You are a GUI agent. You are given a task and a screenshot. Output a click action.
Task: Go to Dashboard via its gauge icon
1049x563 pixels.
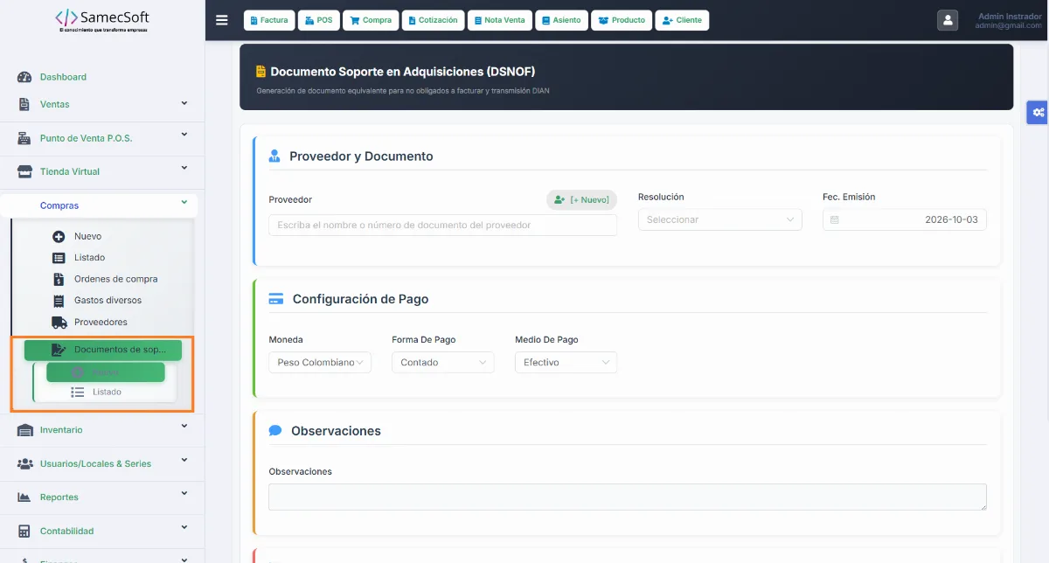coord(24,77)
